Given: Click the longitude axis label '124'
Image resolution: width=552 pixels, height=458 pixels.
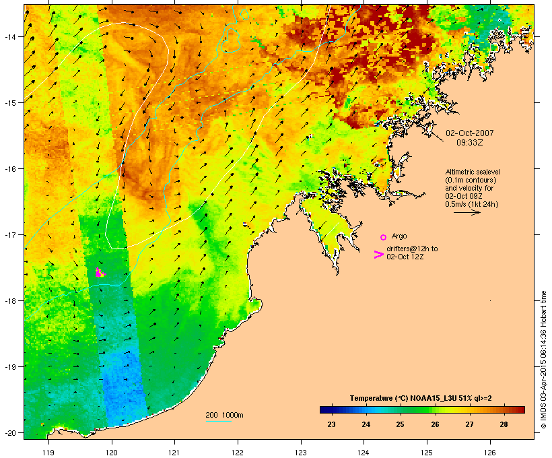Looking at the screenshot, I should (364, 453).
